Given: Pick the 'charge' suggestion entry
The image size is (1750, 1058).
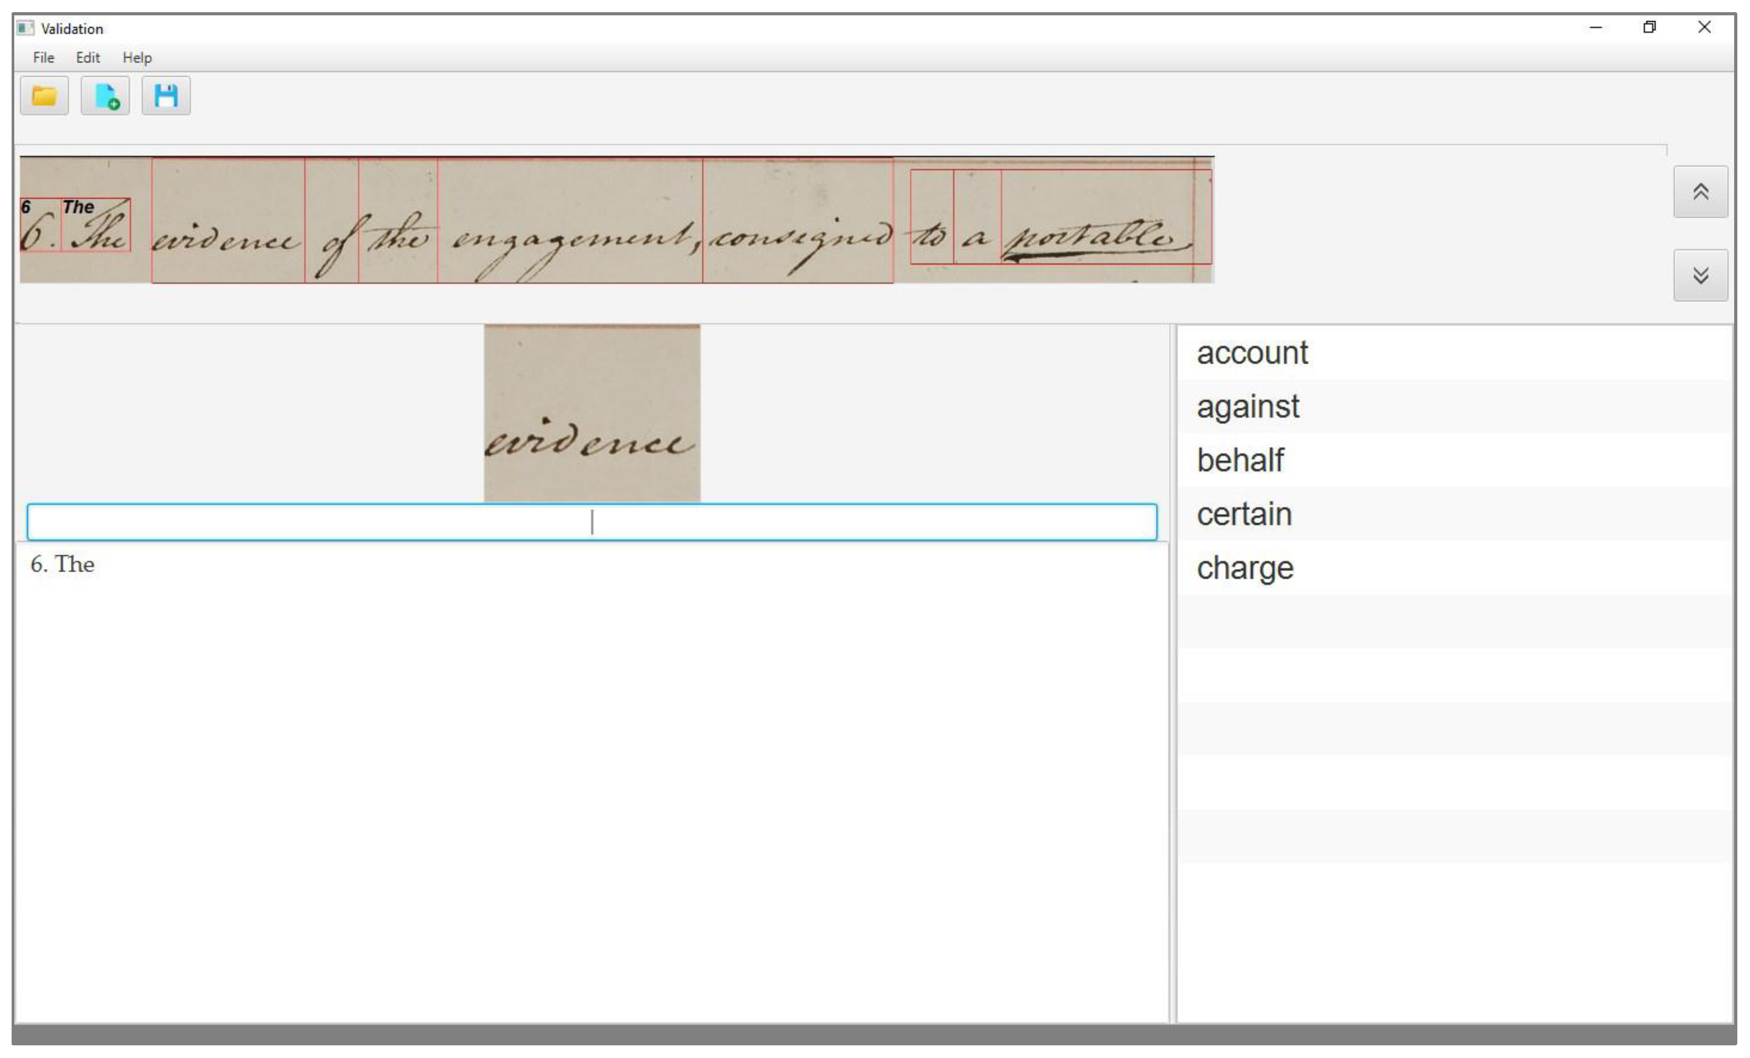Looking at the screenshot, I should tap(1244, 568).
